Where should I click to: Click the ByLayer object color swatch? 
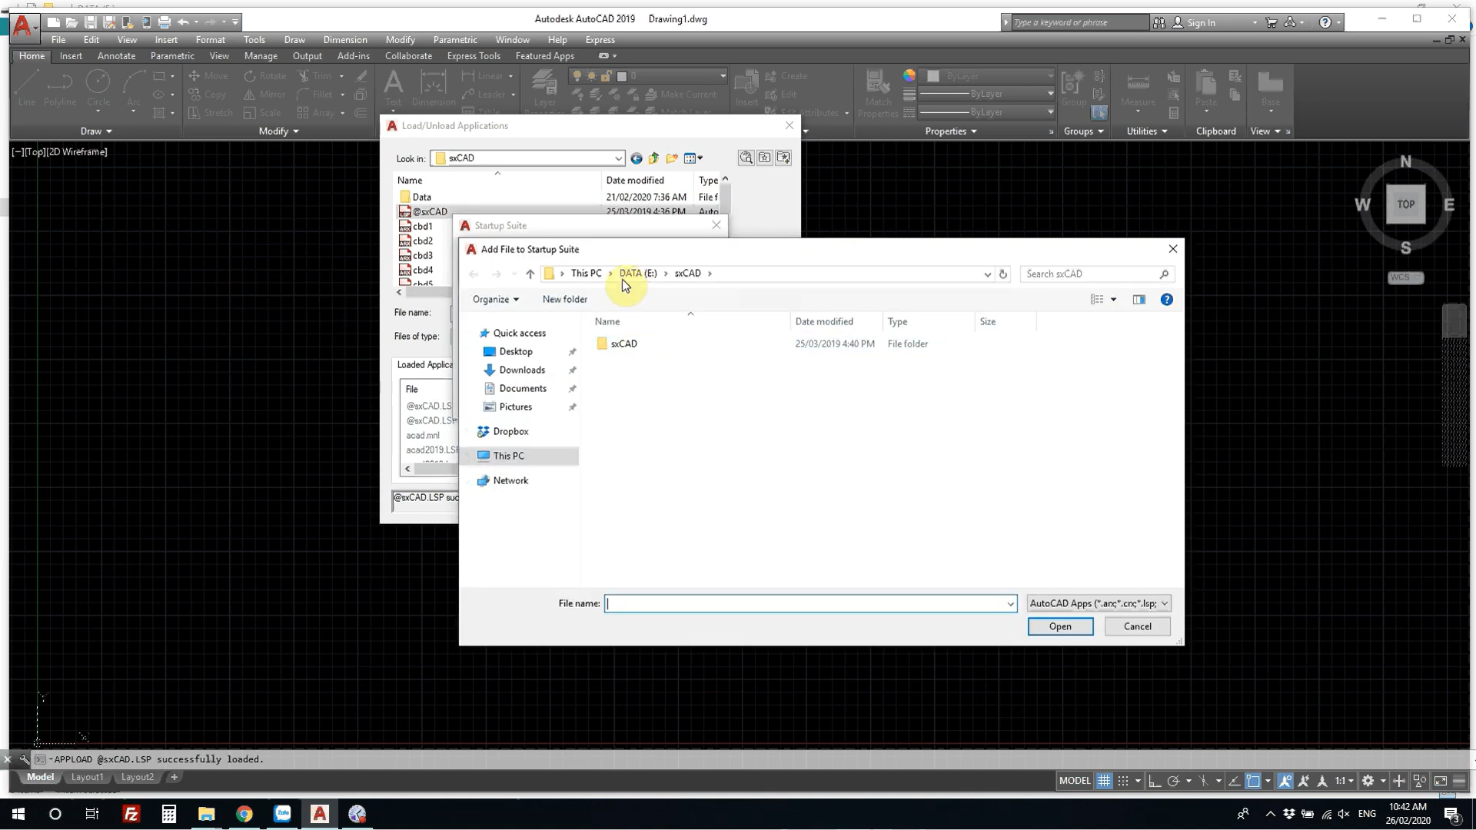(933, 76)
